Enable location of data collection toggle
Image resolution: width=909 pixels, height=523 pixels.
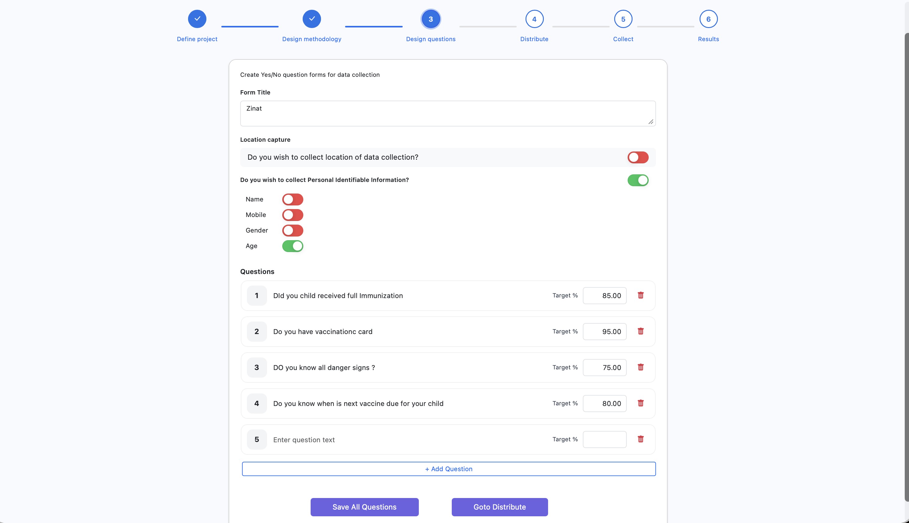point(638,157)
